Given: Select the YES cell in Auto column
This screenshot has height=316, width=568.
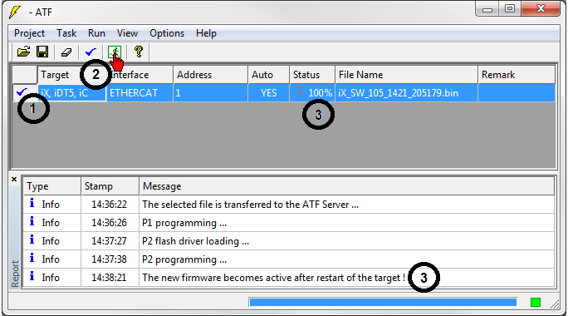Looking at the screenshot, I should tap(268, 93).
